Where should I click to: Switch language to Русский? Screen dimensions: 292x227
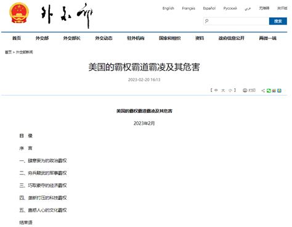point(230,9)
